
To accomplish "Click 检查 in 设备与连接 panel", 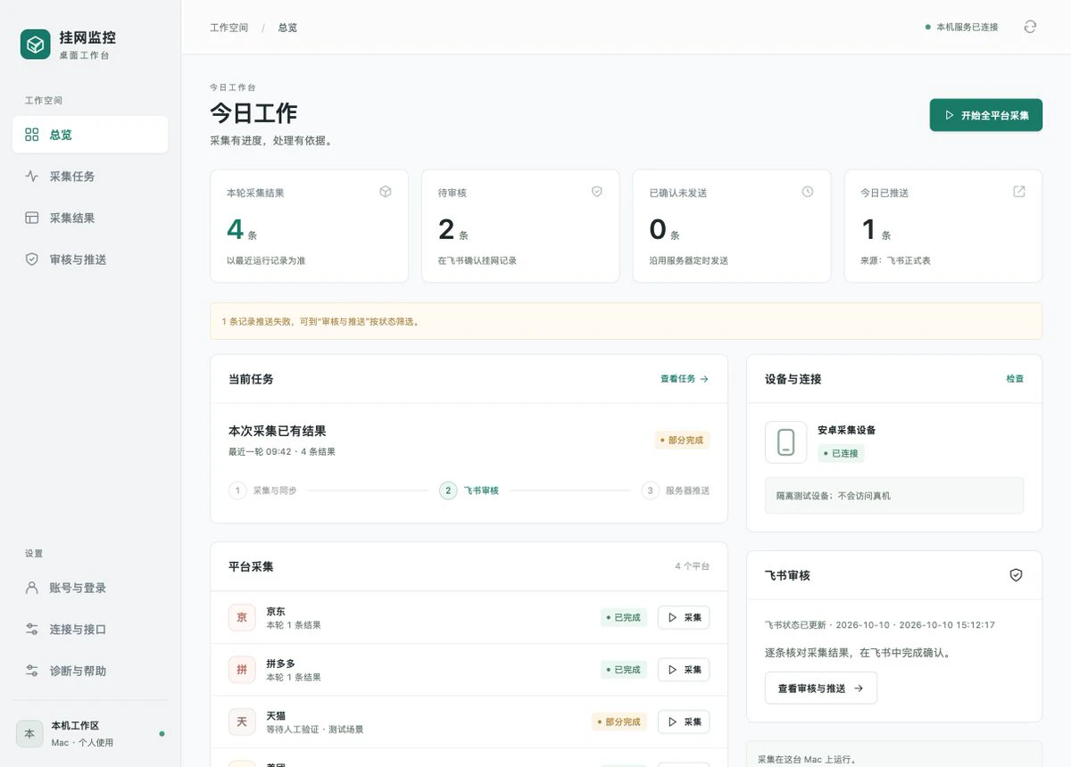I will (1015, 379).
